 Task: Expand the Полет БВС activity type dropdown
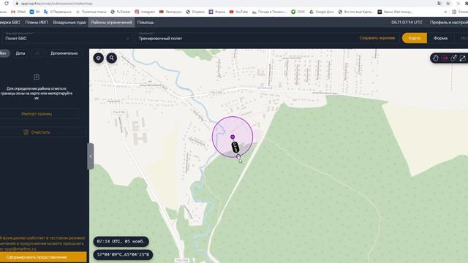(67, 38)
